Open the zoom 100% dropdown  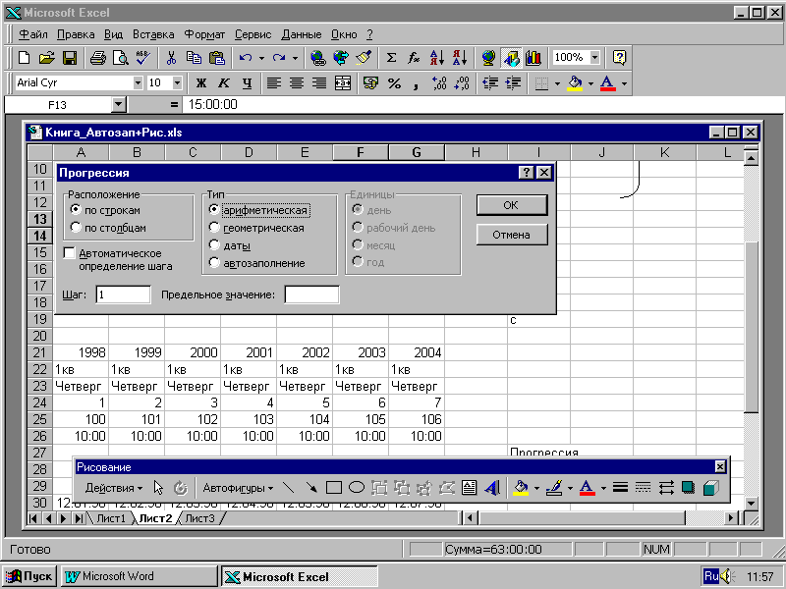coord(594,58)
